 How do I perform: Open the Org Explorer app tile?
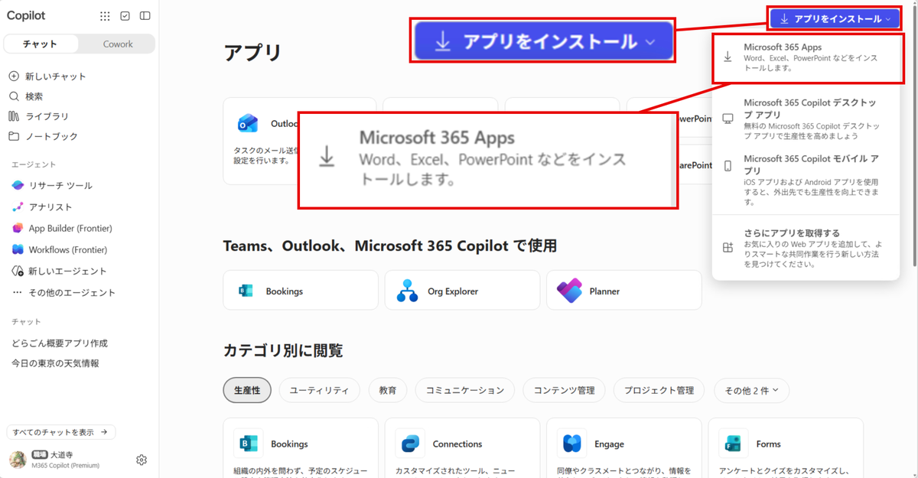pyautogui.click(x=462, y=291)
